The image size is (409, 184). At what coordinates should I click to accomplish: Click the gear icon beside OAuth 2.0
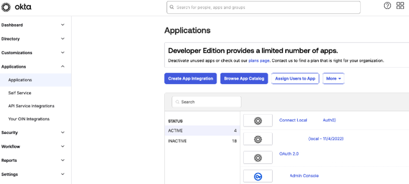point(258,157)
